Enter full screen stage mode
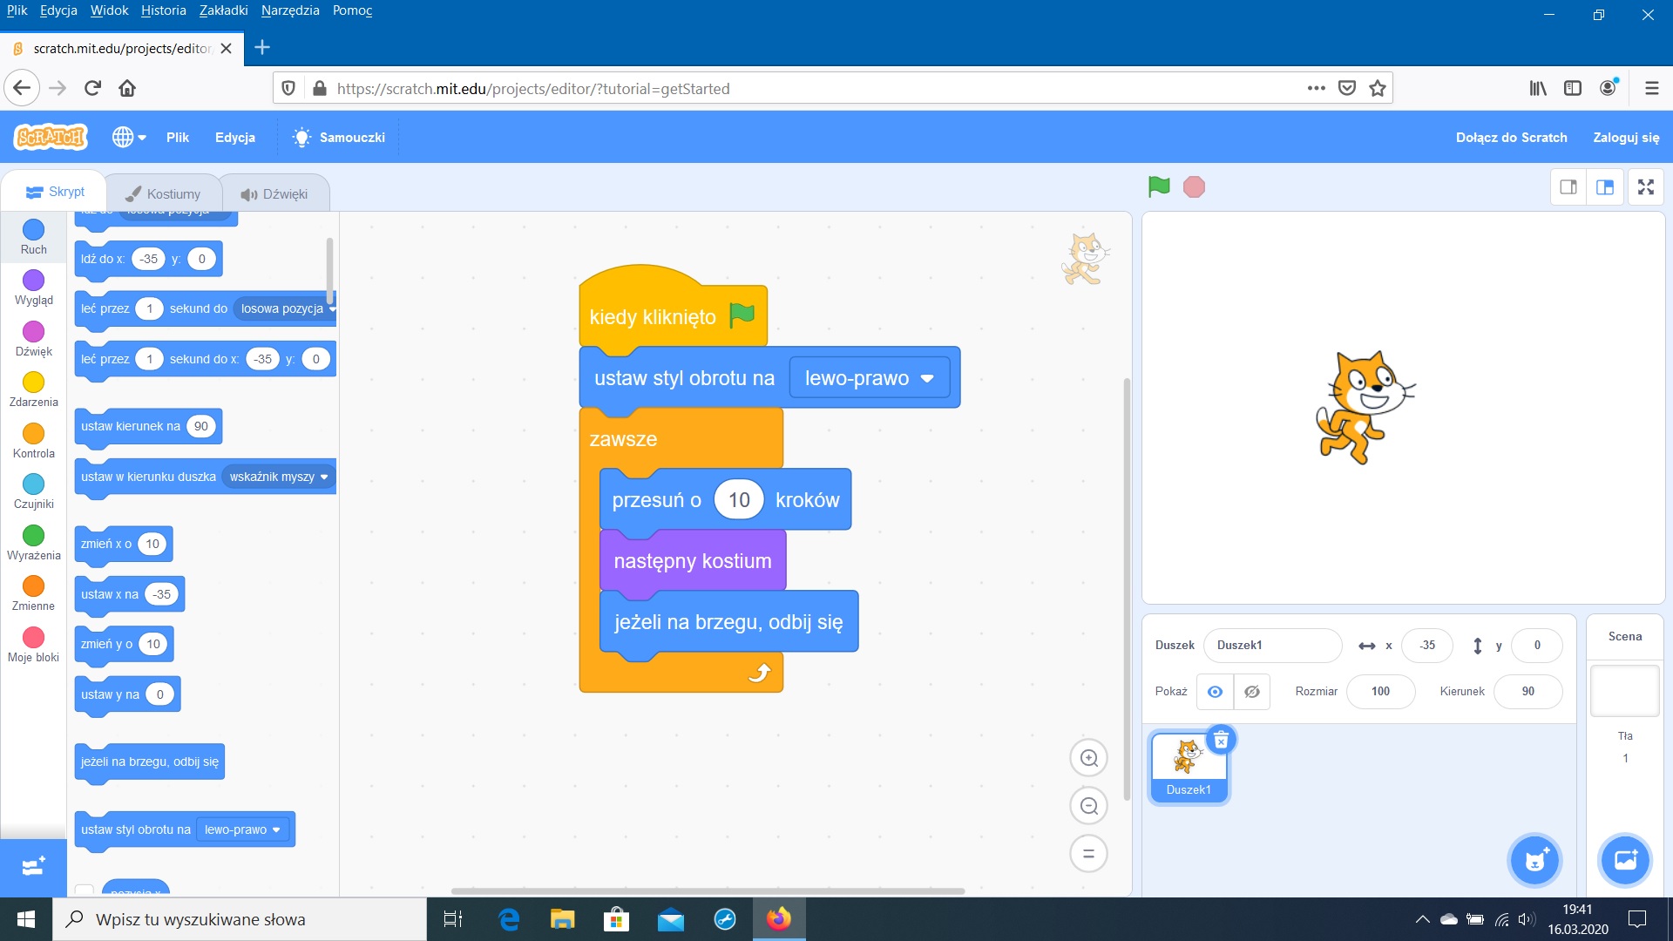 (x=1645, y=186)
